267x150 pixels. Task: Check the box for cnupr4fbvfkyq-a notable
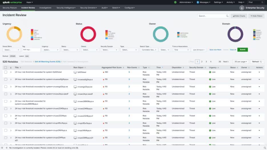click(x=6, y=123)
